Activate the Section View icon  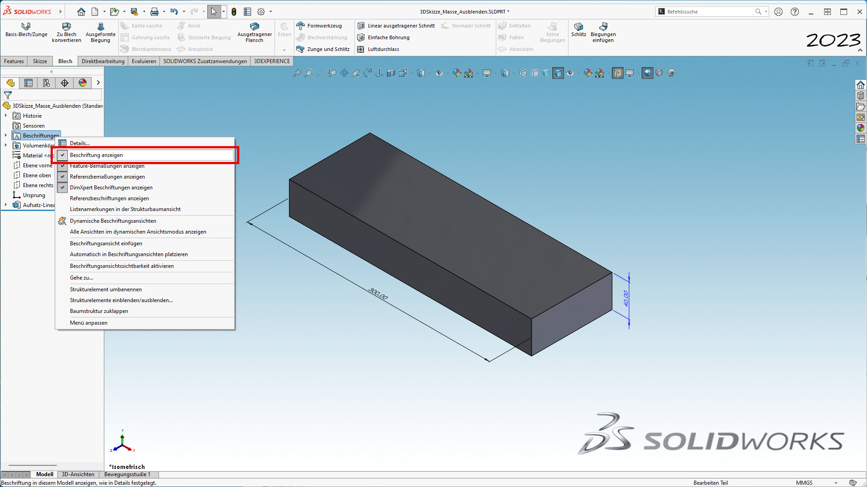(x=391, y=73)
